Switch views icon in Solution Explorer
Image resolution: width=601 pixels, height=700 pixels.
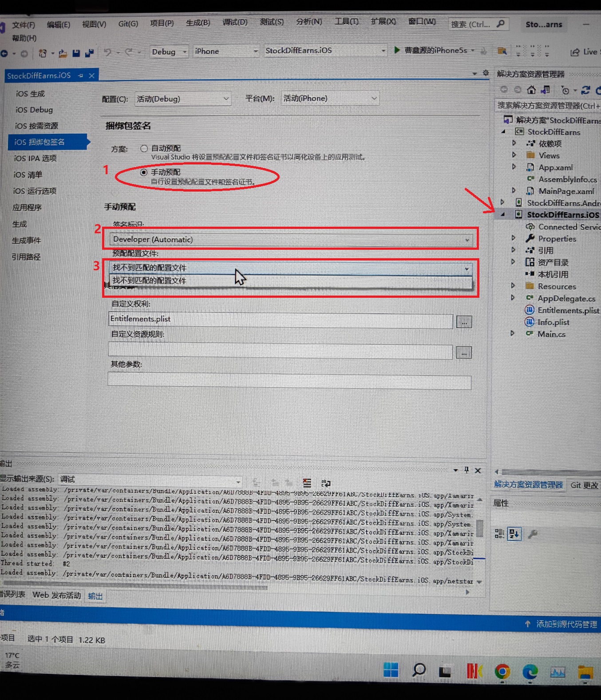click(x=546, y=90)
